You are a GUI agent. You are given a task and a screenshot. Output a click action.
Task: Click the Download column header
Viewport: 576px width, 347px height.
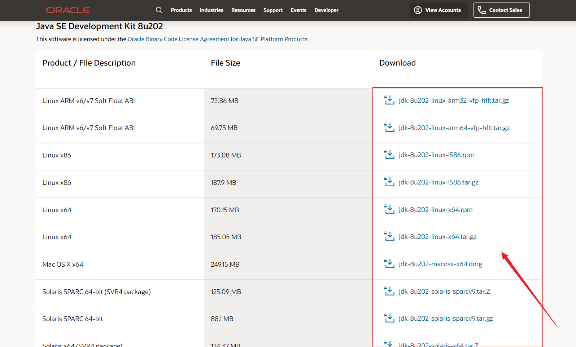pyautogui.click(x=397, y=63)
